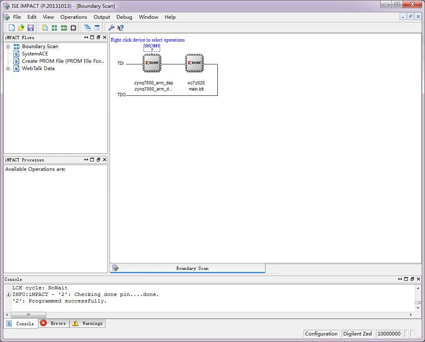425x342 pixels.
Task: Switch to the Errors tab
Action: coord(54,323)
